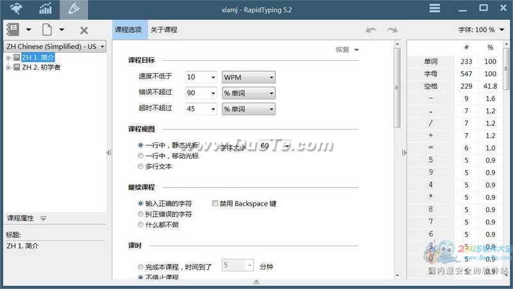The height and width of the screenshot is (289, 513).
Task: Click the redo arrow
Action: [392, 30]
